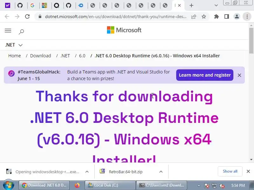Open the windowsdesktop-runtime exe download item
The height and width of the screenshot is (190, 254).
point(43,172)
